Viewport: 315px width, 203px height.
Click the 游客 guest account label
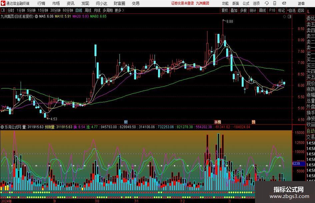pos(301,3)
